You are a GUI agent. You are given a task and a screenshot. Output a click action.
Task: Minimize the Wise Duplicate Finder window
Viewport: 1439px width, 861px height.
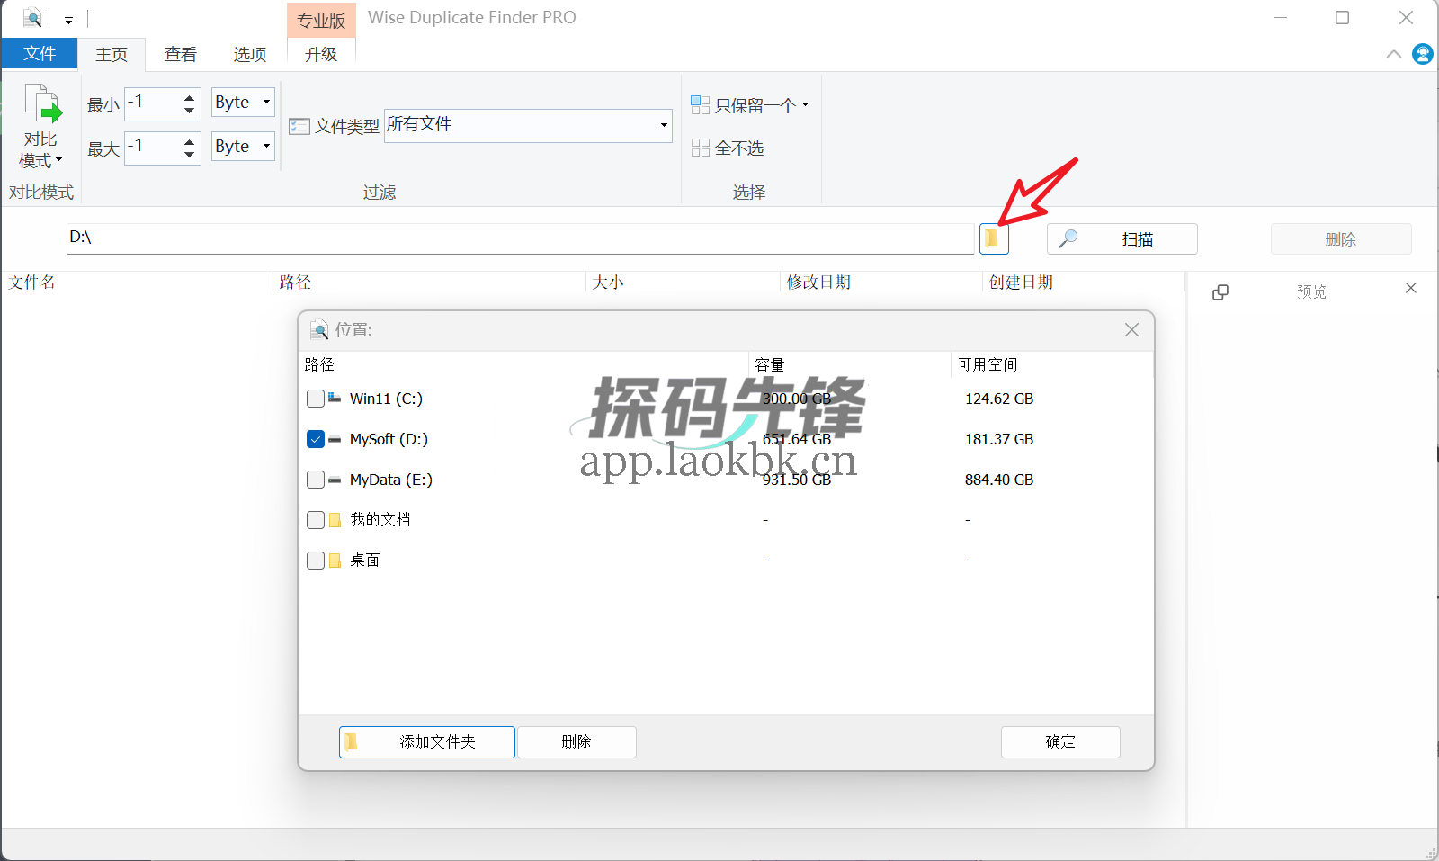[1280, 18]
